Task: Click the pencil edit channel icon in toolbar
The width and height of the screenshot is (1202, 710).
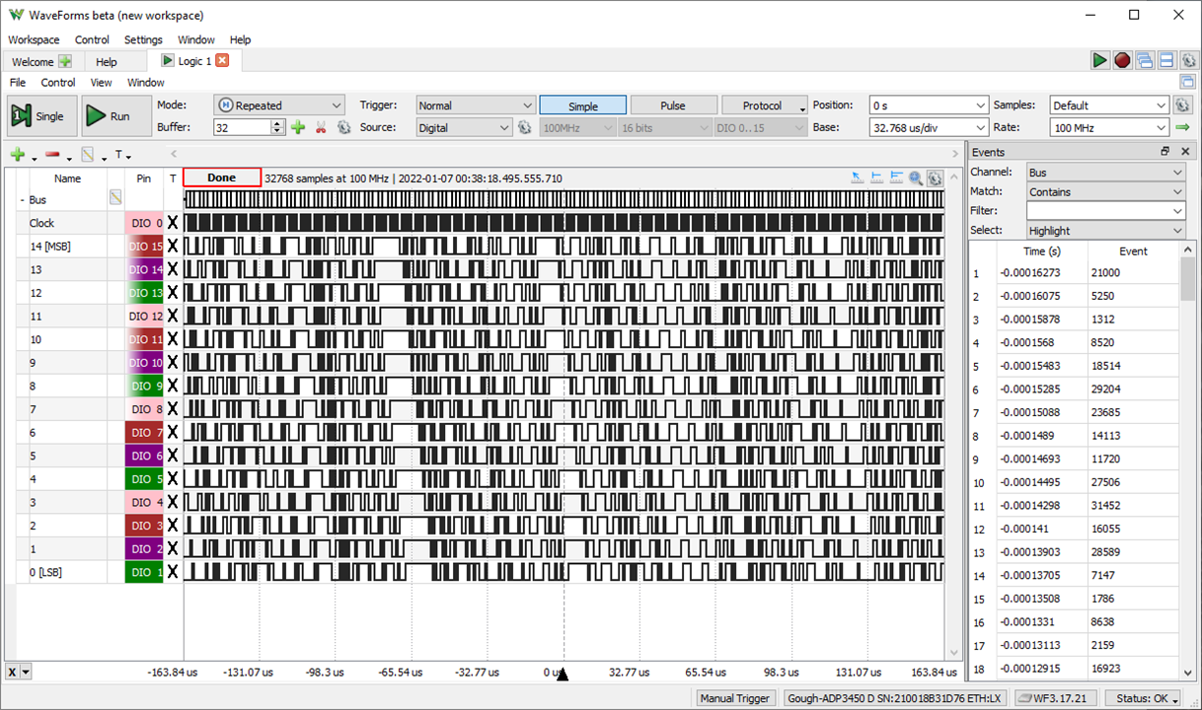Action: point(88,155)
